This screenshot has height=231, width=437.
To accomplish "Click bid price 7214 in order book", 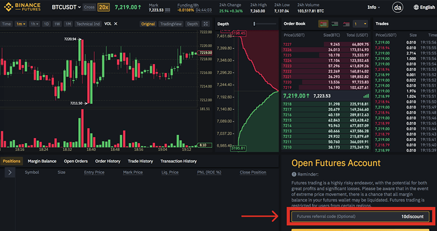I will click(x=287, y=126).
